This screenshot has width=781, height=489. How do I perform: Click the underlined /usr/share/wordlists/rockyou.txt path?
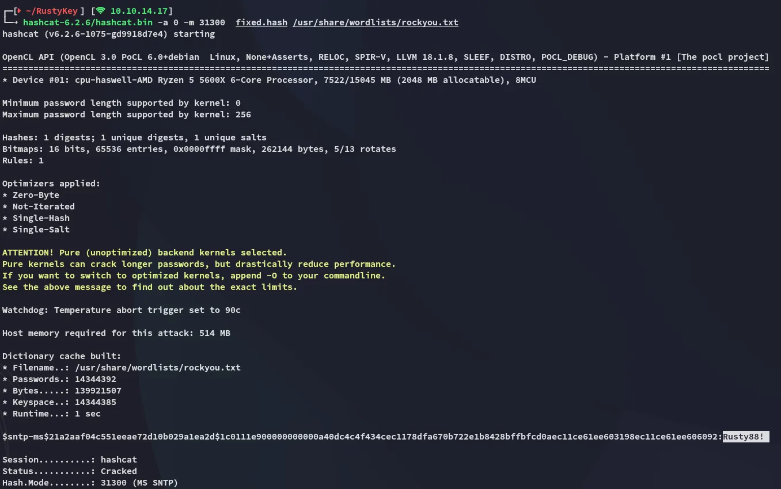[x=376, y=22]
